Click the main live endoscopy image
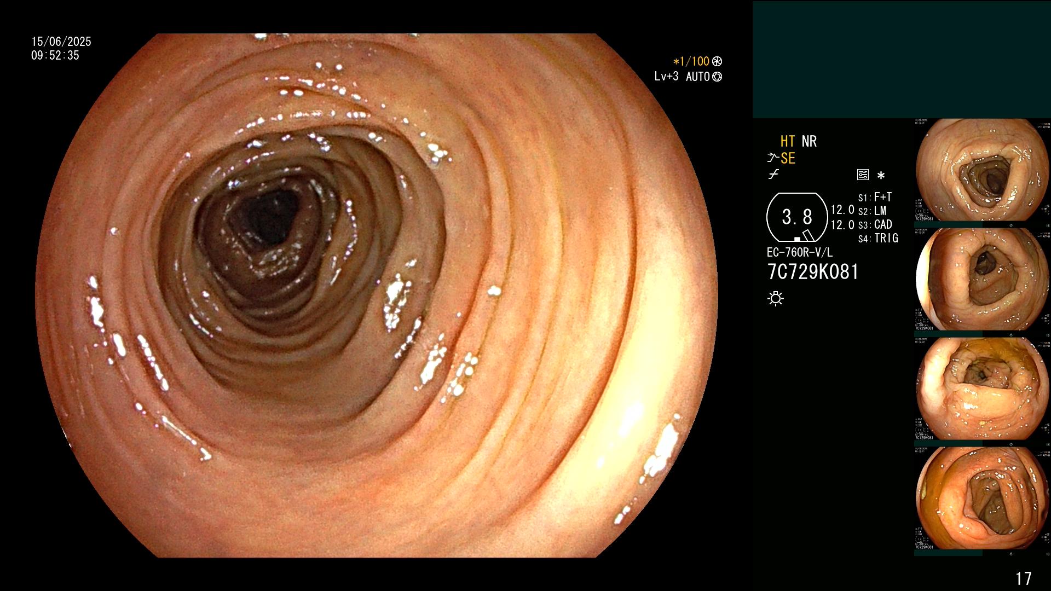 [377, 296]
